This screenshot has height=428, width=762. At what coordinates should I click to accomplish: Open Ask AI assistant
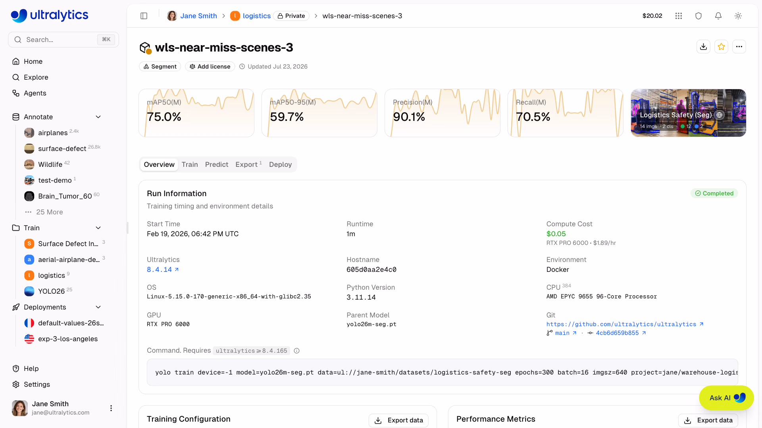[726, 398]
